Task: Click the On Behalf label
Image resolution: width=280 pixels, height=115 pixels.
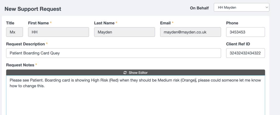Action: point(199,8)
